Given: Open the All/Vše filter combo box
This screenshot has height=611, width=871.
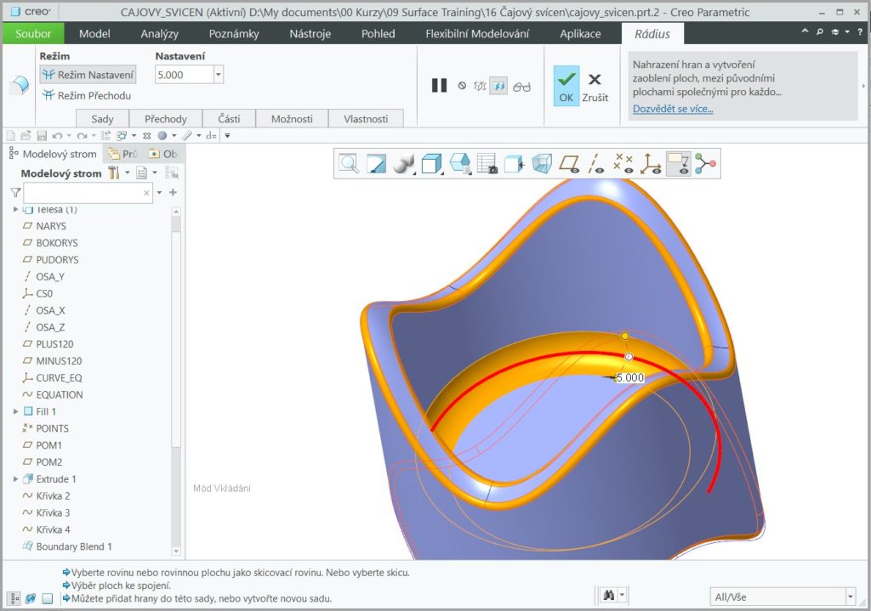Looking at the screenshot, I should coord(783,596).
